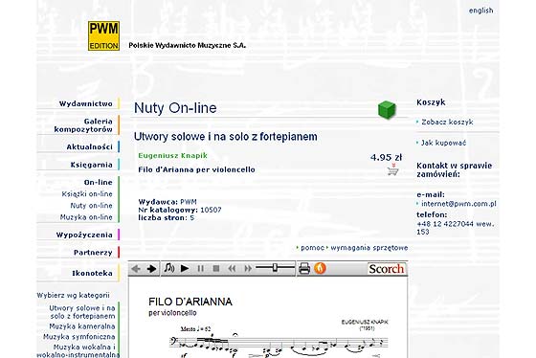Viewport: 536px width, 358px height.
Task: Pause the score playback
Action: (x=201, y=269)
